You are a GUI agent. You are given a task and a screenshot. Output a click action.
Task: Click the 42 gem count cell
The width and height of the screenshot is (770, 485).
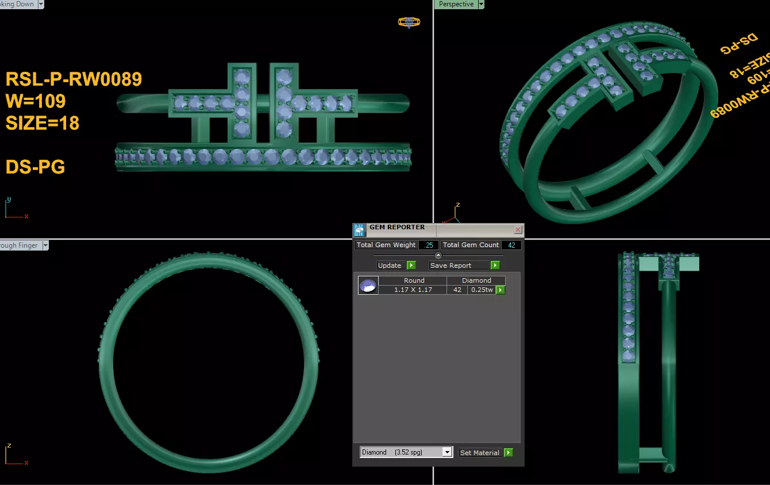click(457, 290)
